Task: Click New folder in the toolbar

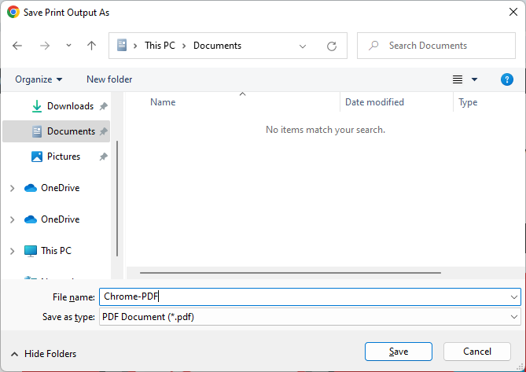Action: point(109,79)
